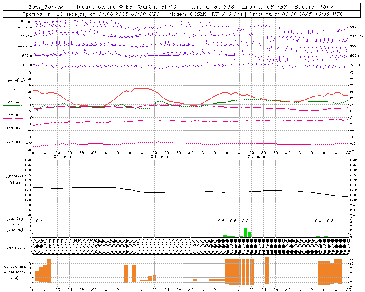Click the 03 июня date label
The height and width of the screenshot is (292, 365).
[x=256, y=157]
